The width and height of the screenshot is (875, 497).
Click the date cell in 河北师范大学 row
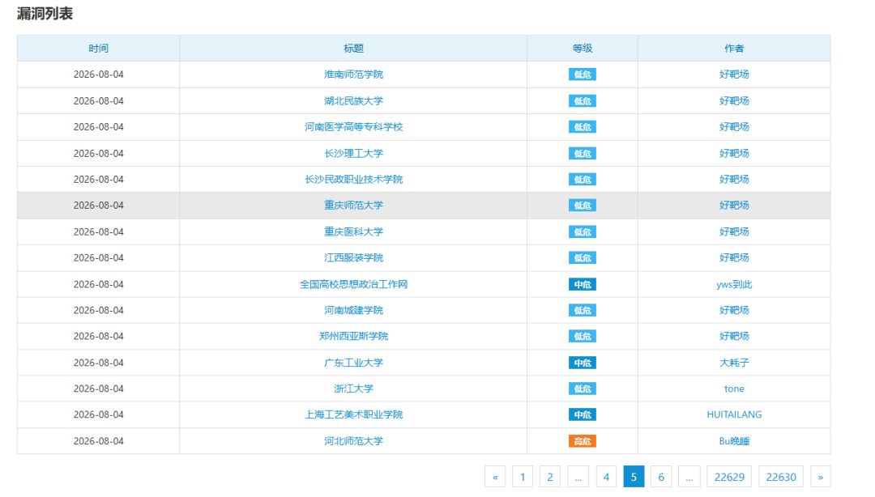point(98,441)
